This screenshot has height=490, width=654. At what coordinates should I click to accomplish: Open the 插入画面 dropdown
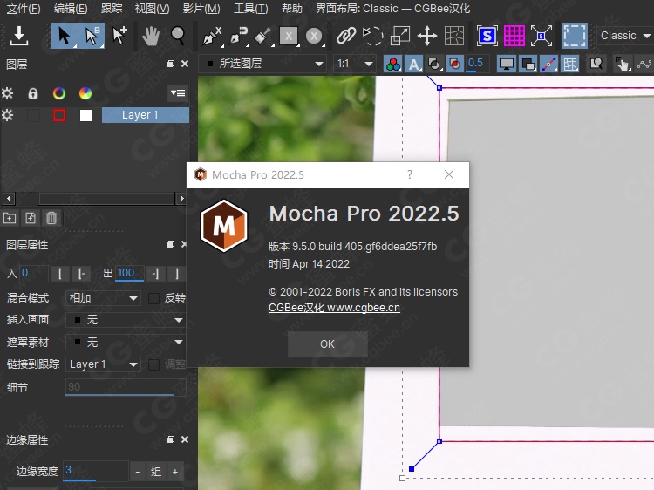click(x=125, y=320)
